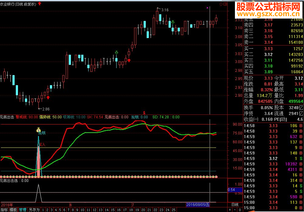Viewport: 304px width, 212px height.
Task: Click the minus zoom button in bottom bar
Action: pyautogui.click(x=235, y=210)
